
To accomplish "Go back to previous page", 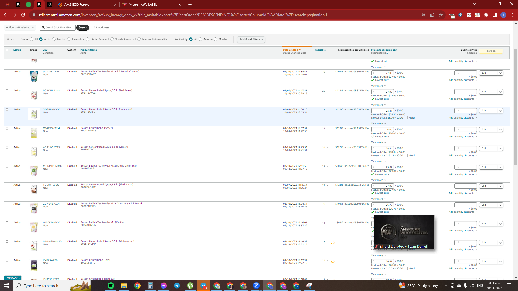I will (6, 15).
